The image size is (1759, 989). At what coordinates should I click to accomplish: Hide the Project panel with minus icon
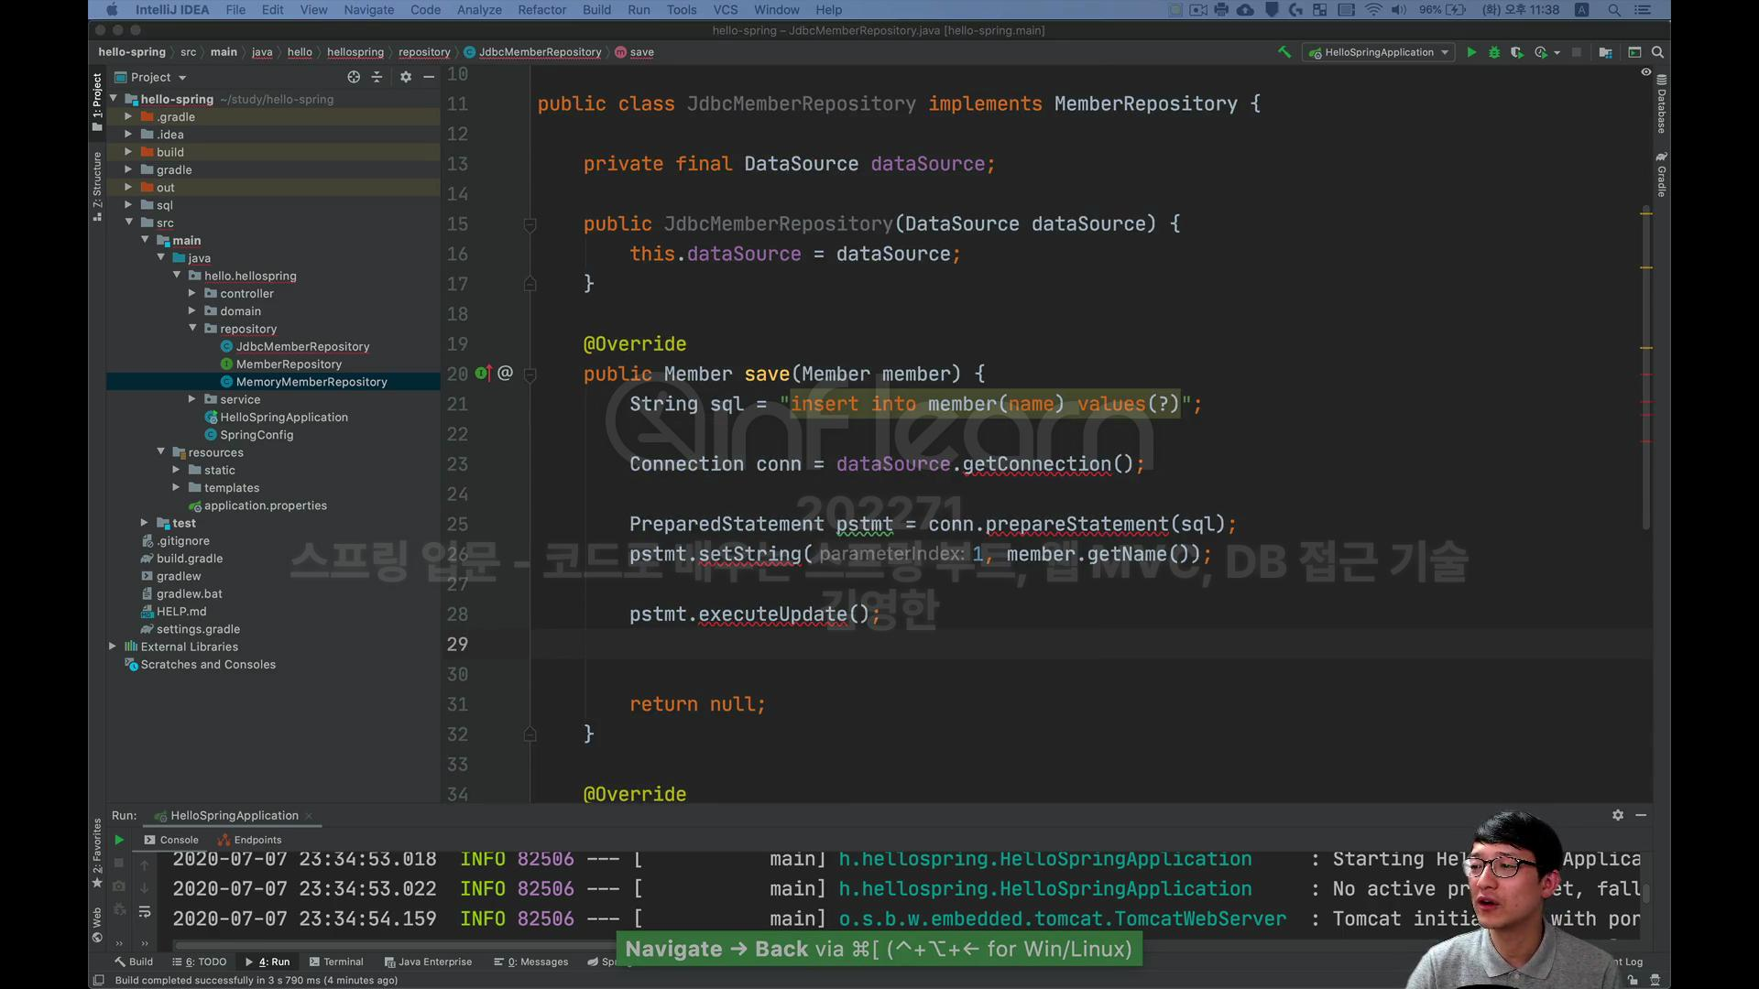click(429, 77)
